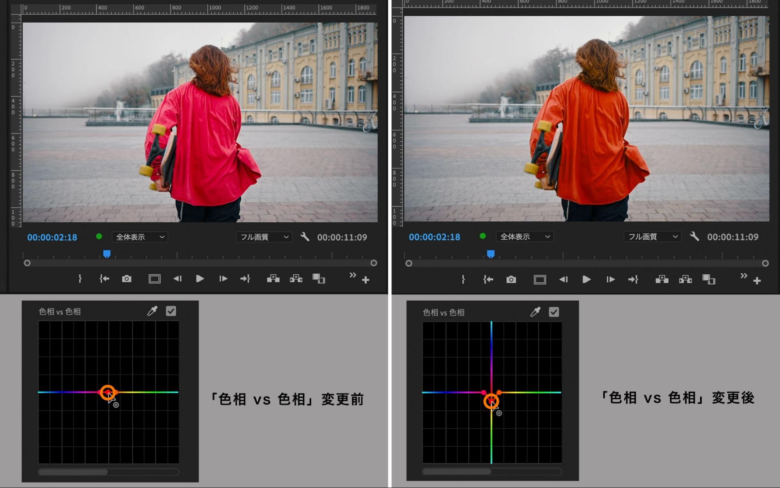Click the left monitor's Mark In icon
The image size is (780, 488).
80,279
